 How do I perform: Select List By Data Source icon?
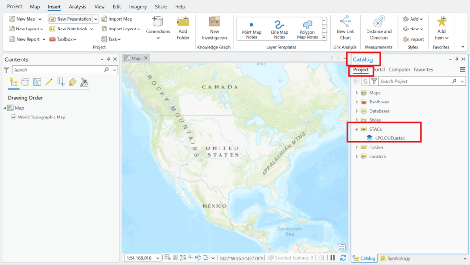coord(26,82)
